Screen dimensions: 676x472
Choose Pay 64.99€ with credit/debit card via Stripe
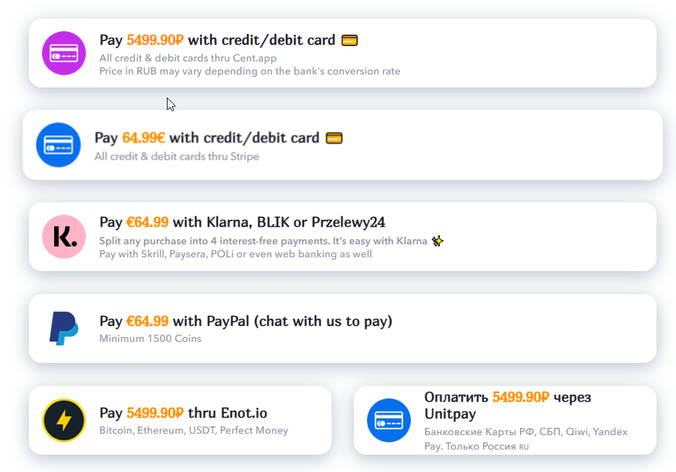(207, 137)
